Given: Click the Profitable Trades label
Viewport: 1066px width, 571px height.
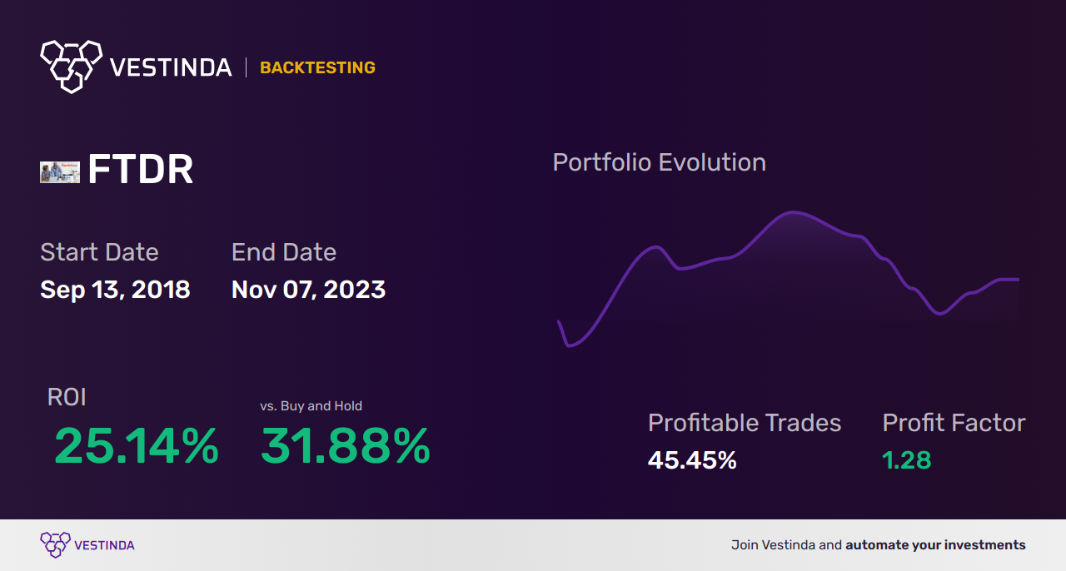Looking at the screenshot, I should 745,423.
